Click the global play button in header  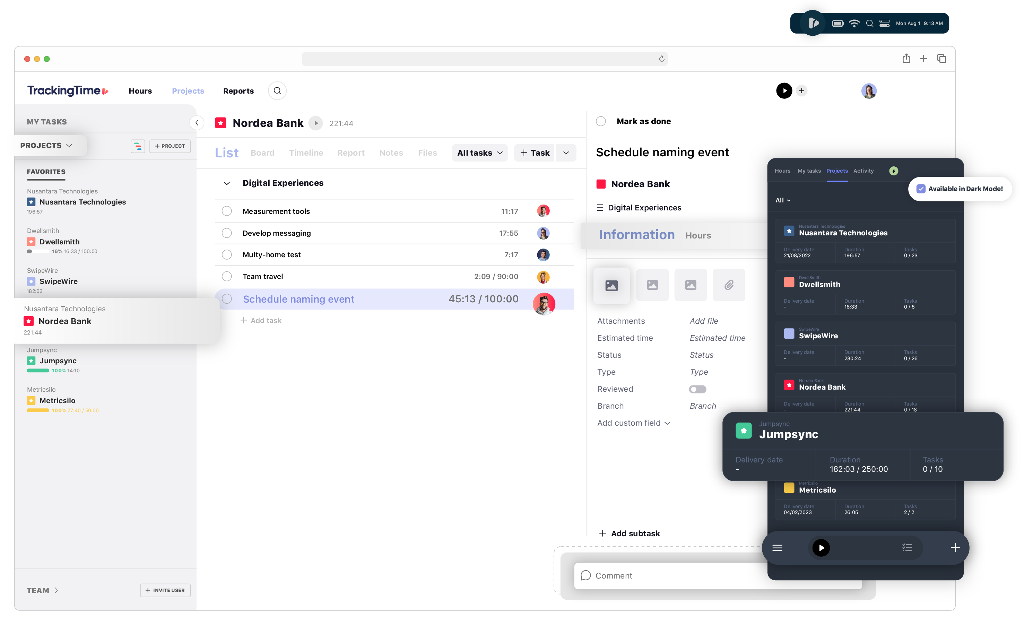coord(783,90)
